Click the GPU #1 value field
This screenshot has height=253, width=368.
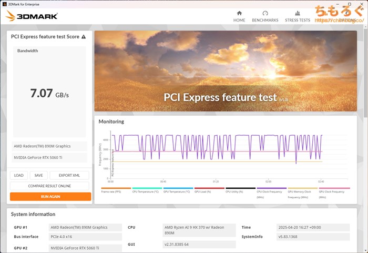85,227
